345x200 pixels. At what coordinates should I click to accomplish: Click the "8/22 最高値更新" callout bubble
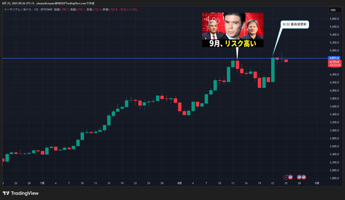point(295,24)
